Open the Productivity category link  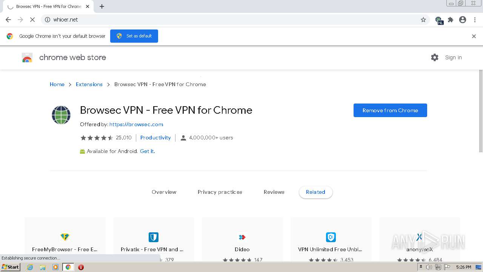pyautogui.click(x=155, y=138)
